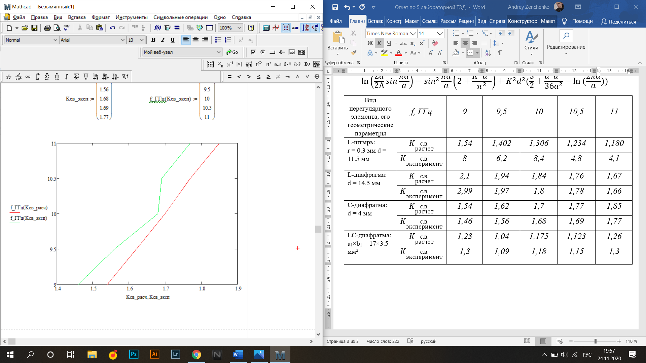Screen dimensions: 646x363
Task: Click Word format painter brush
Action: [x=353, y=53]
